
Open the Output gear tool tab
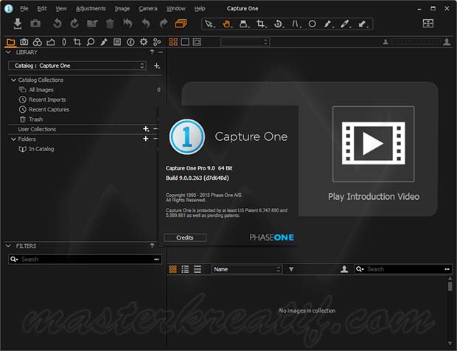pos(144,42)
